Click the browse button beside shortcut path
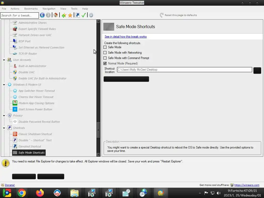The height and width of the screenshot is (198, 264). pos(257,70)
